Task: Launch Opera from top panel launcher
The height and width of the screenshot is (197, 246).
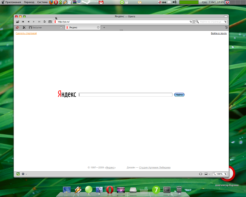Action: coord(56,2)
